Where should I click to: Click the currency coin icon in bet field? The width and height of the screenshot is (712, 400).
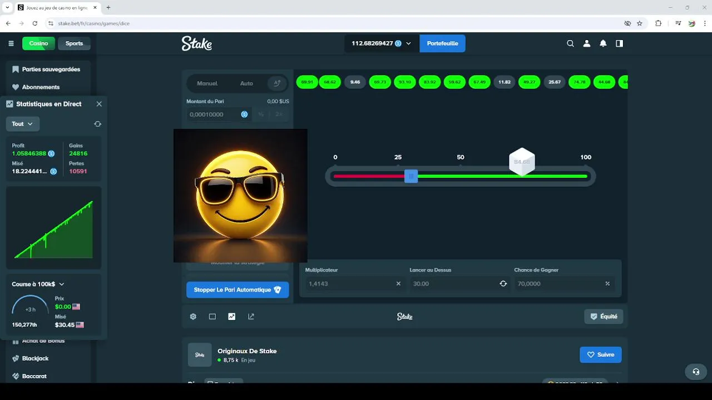coord(244,114)
